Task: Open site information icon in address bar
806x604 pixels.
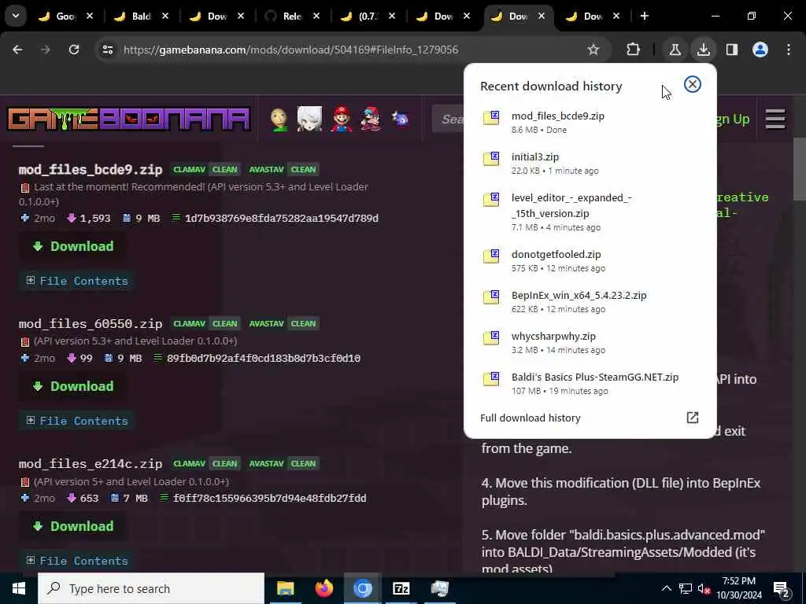Action: point(107,50)
